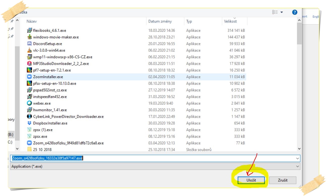
Task: Open the view options dropdown arrow
Action: click(x=282, y=12)
